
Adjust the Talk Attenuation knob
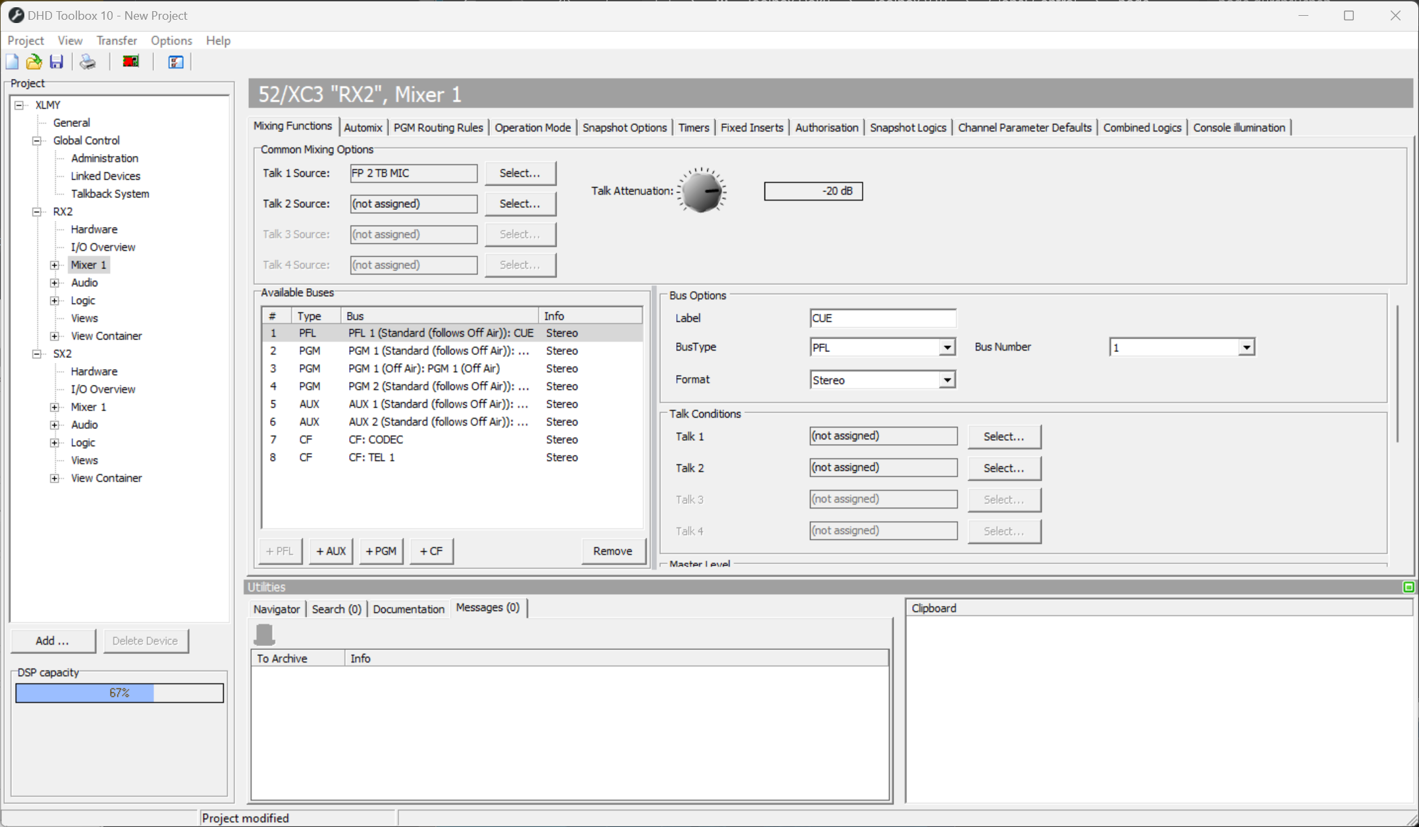point(702,191)
